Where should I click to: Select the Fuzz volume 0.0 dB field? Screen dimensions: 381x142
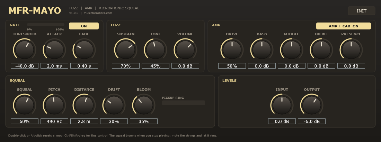[x=185, y=66]
